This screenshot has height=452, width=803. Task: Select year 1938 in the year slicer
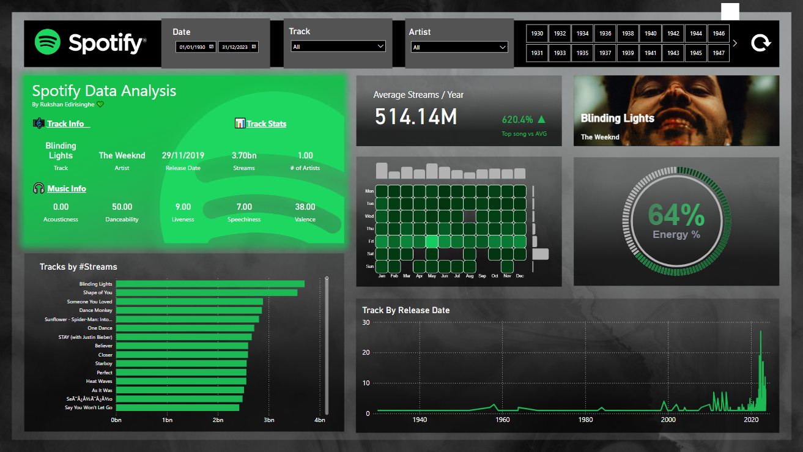pos(627,34)
